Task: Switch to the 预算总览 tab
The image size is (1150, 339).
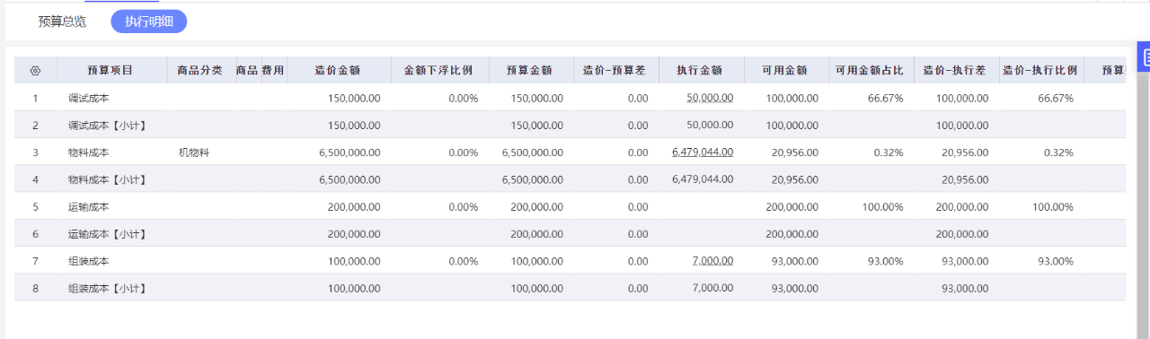Action: [x=62, y=22]
